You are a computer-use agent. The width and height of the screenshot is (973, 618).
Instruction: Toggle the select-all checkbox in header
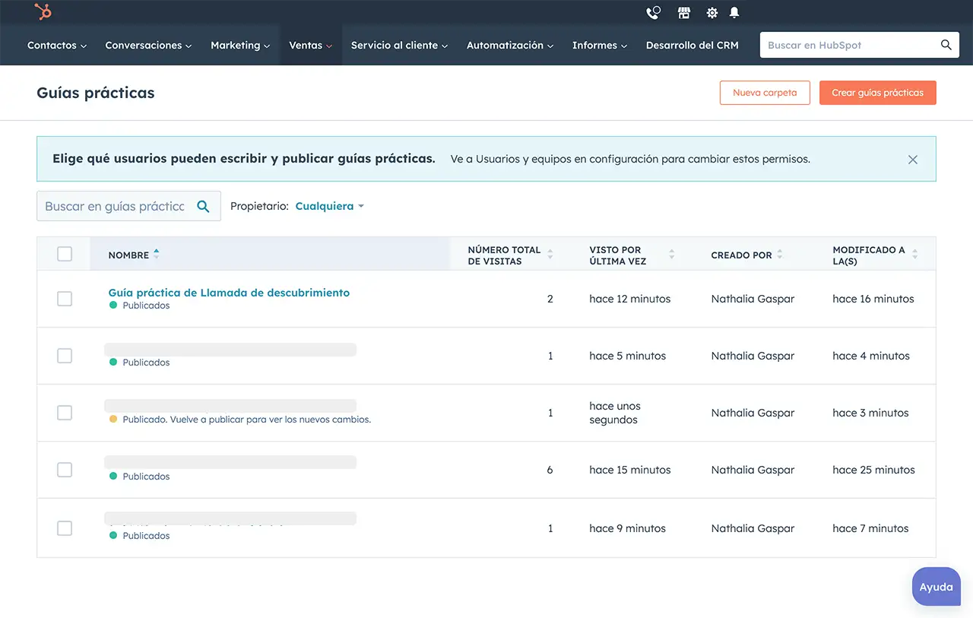point(65,254)
